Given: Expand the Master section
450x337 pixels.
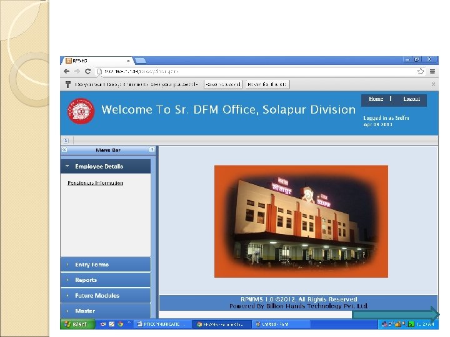Looking at the screenshot, I should click(106, 311).
